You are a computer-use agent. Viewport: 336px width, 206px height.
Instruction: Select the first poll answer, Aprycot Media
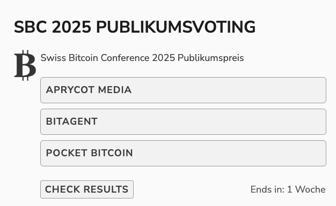183,90
